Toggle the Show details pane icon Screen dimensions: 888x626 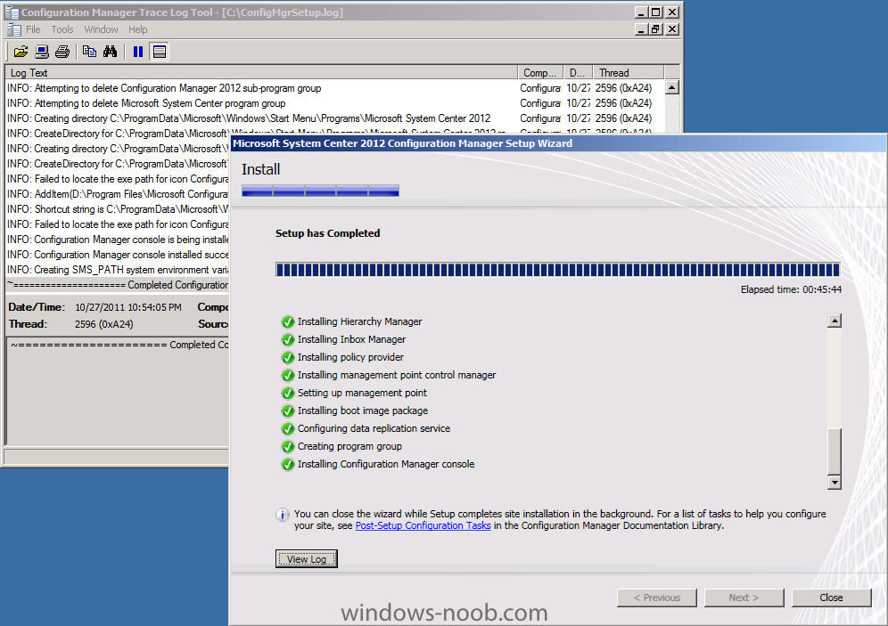coord(160,52)
